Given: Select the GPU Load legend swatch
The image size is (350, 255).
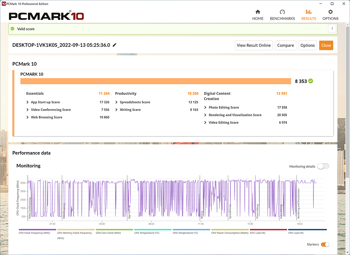Looking at the screenshot, I should [x=268, y=230].
